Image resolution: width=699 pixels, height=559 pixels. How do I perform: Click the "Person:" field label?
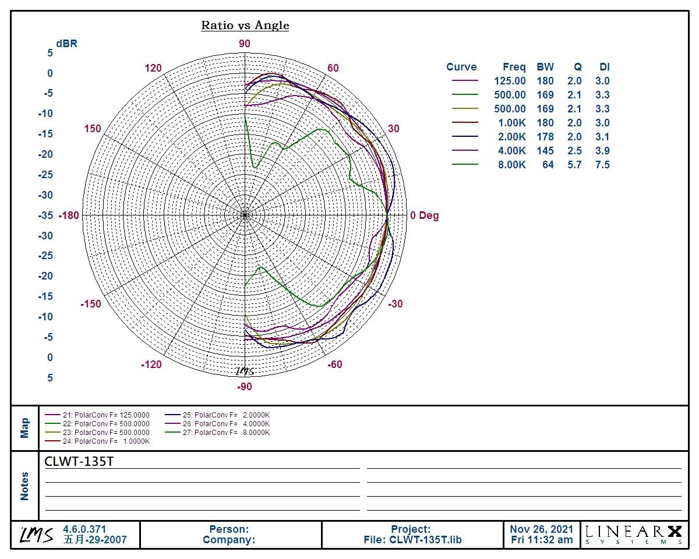click(229, 529)
